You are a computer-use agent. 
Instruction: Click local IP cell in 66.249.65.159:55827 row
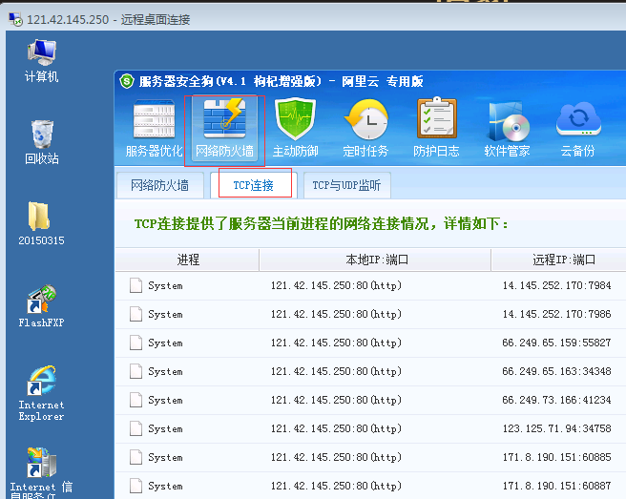[336, 343]
